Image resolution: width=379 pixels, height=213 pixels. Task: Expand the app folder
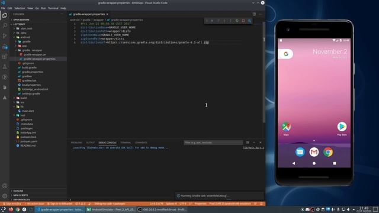24,46
